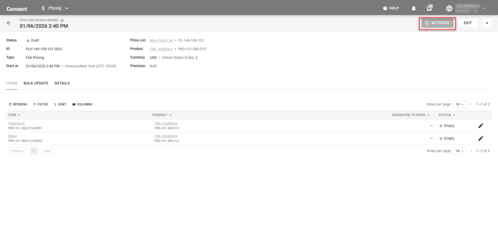Refresh the items list

click(x=18, y=104)
